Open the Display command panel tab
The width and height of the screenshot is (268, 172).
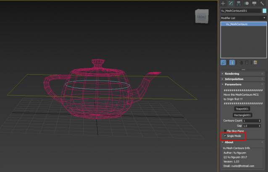pos(254,3)
